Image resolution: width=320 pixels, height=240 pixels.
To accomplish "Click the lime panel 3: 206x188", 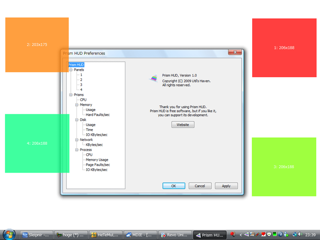I will 284,167.
